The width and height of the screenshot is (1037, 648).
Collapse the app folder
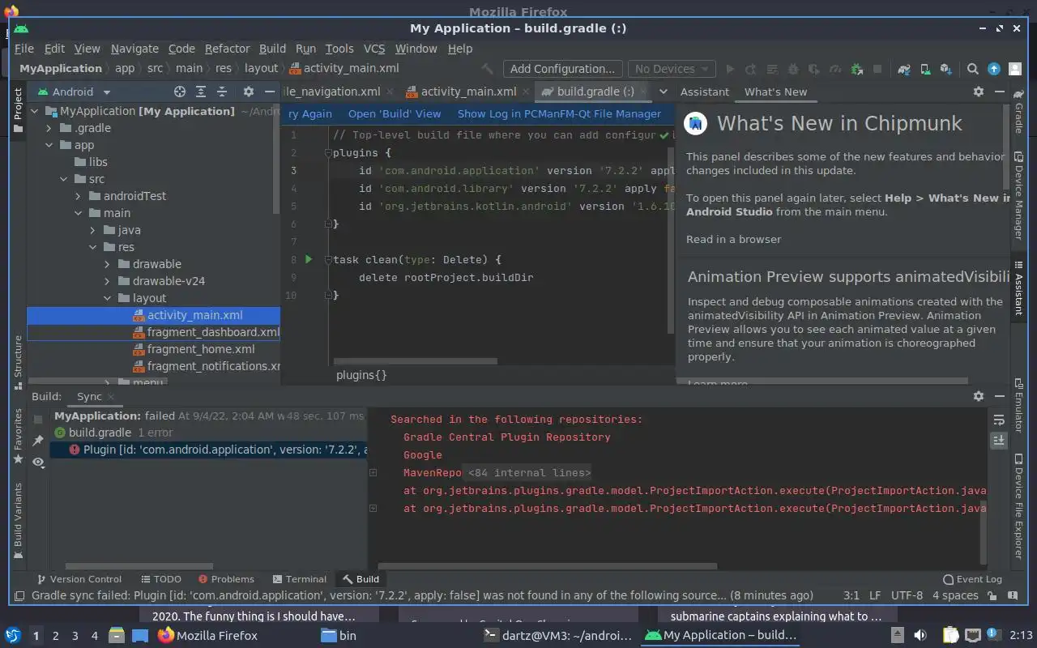click(49, 145)
